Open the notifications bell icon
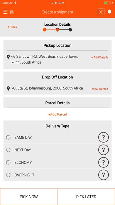The width and height of the screenshot is (115, 205). click(x=110, y=12)
